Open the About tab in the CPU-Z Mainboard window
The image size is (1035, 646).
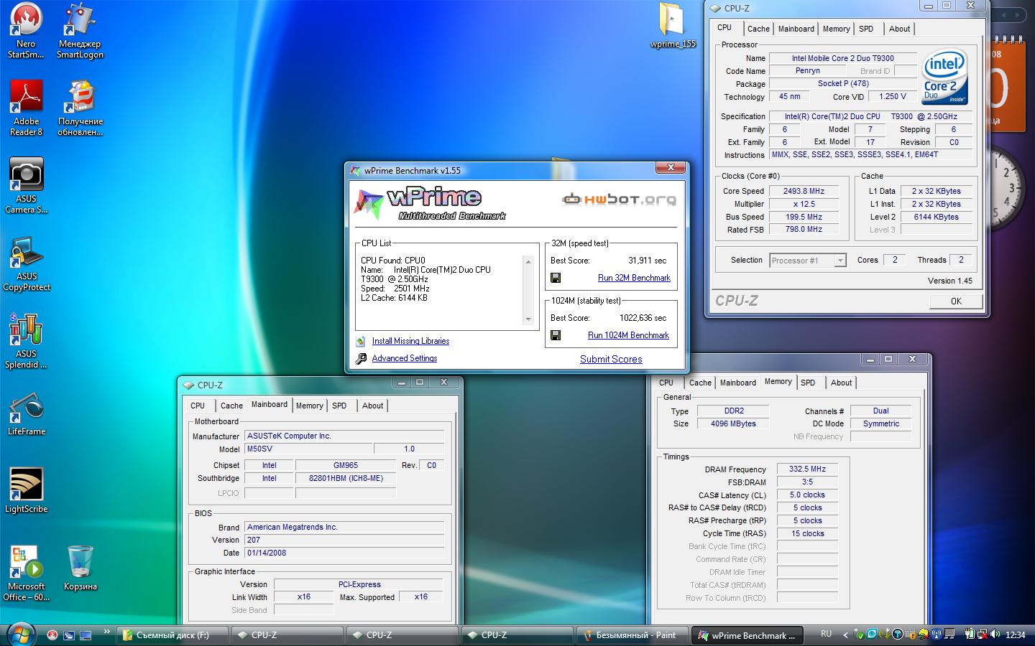(372, 406)
